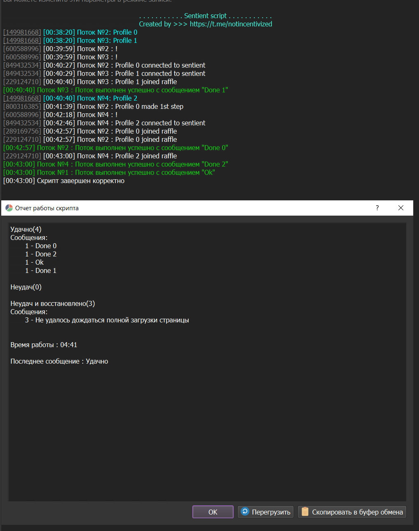This screenshot has height=531, width=419.
Task: Click report entry '1 - Done 0'
Action: (41, 246)
